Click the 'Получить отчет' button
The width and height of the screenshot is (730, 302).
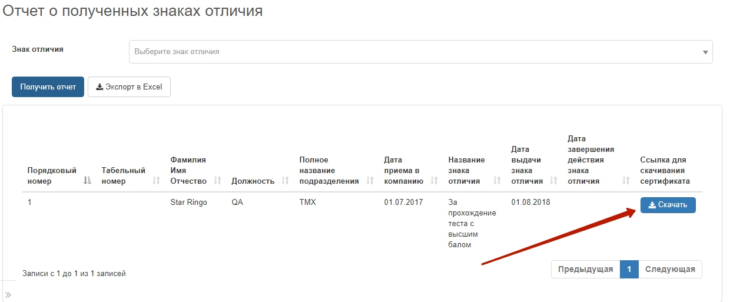(48, 87)
